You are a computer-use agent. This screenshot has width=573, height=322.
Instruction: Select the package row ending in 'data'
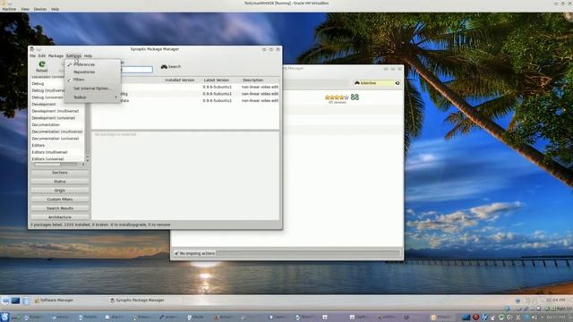click(x=185, y=100)
